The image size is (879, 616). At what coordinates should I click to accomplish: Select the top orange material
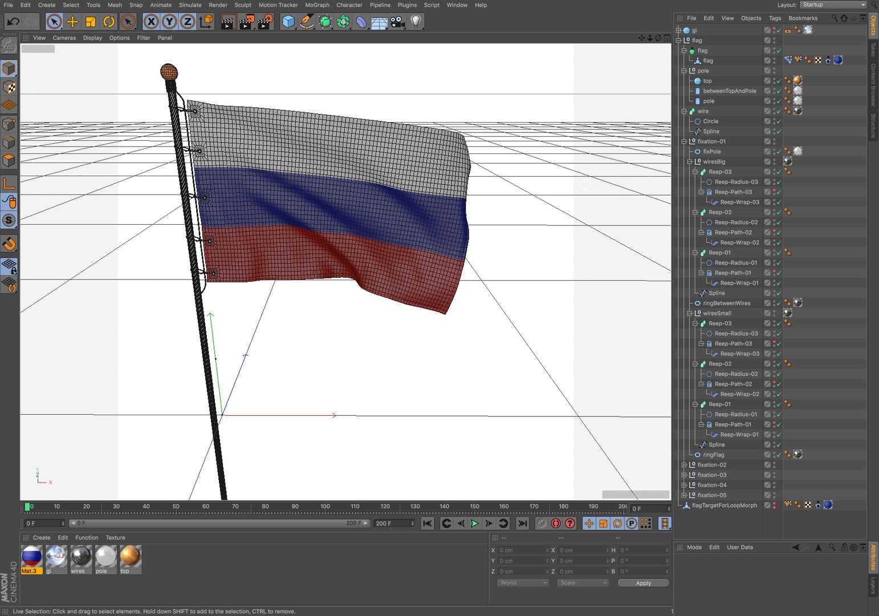pos(130,559)
